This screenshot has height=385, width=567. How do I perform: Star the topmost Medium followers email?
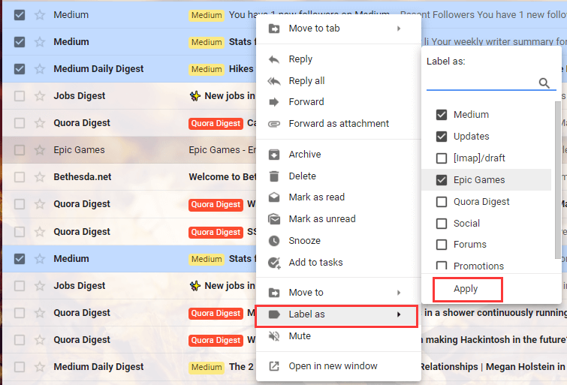[39, 15]
